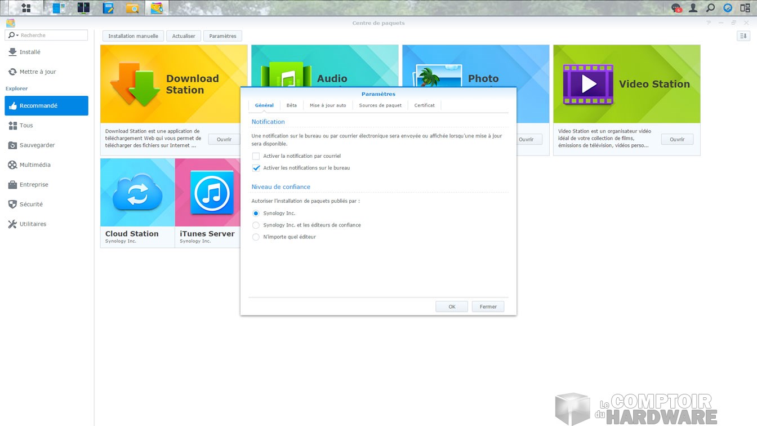Screen dimensions: 757x426
Task: Open the taskbar search magnifier icon
Action: point(711,8)
